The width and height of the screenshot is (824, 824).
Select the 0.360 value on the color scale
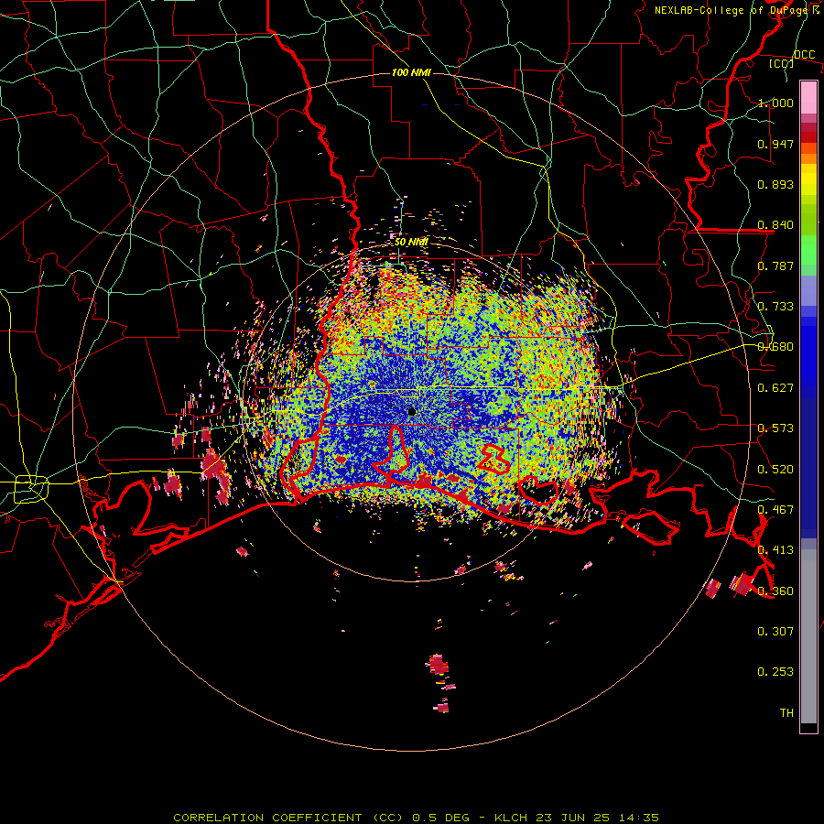pyautogui.click(x=775, y=591)
